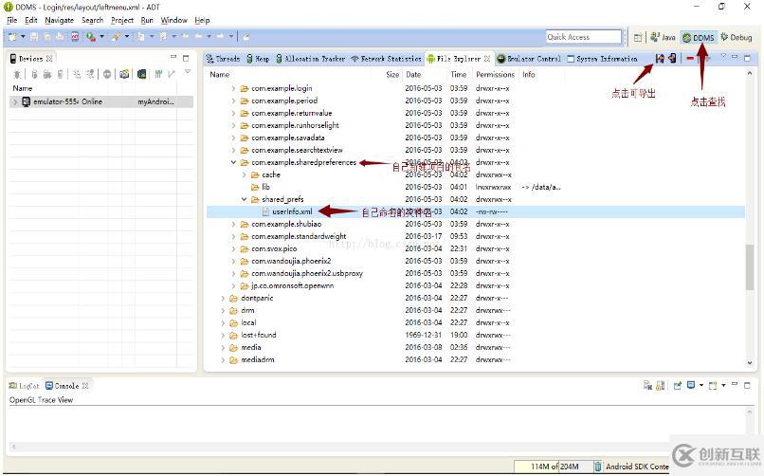764x476 pixels.
Task: Switch to the Debug perspective
Action: coord(737,37)
